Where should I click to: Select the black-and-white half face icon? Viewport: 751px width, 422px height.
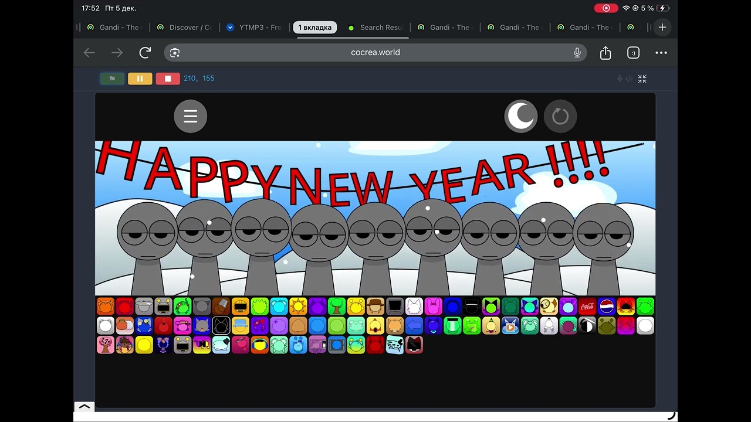pos(587,325)
